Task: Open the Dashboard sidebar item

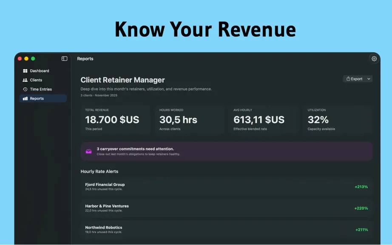Action: click(43, 71)
